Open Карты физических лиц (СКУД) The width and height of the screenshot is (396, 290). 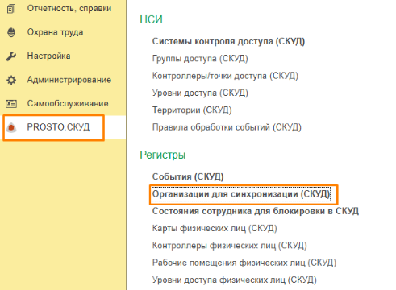tap(215, 228)
